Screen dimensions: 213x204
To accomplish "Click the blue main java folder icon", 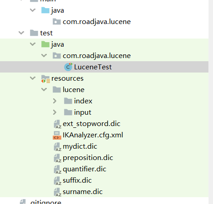I will 45,10.
